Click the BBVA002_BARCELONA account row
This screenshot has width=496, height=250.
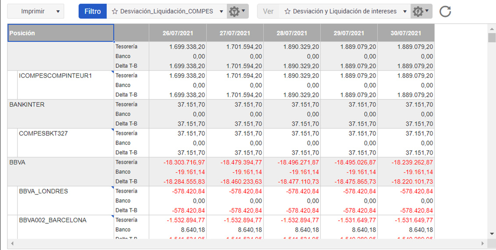pyautogui.click(x=53, y=220)
